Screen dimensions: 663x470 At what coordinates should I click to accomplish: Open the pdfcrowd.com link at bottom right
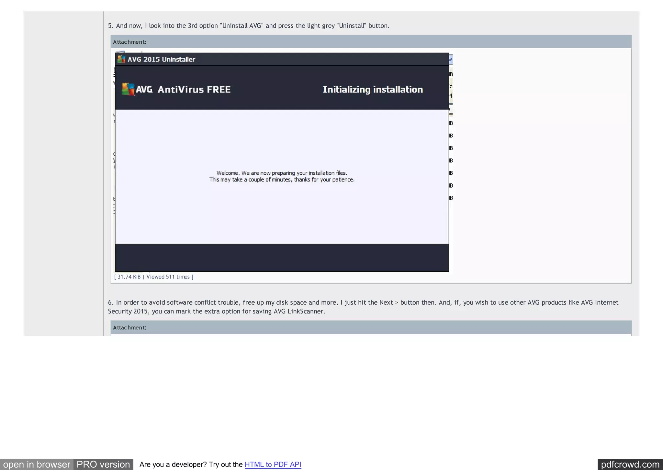click(630, 465)
